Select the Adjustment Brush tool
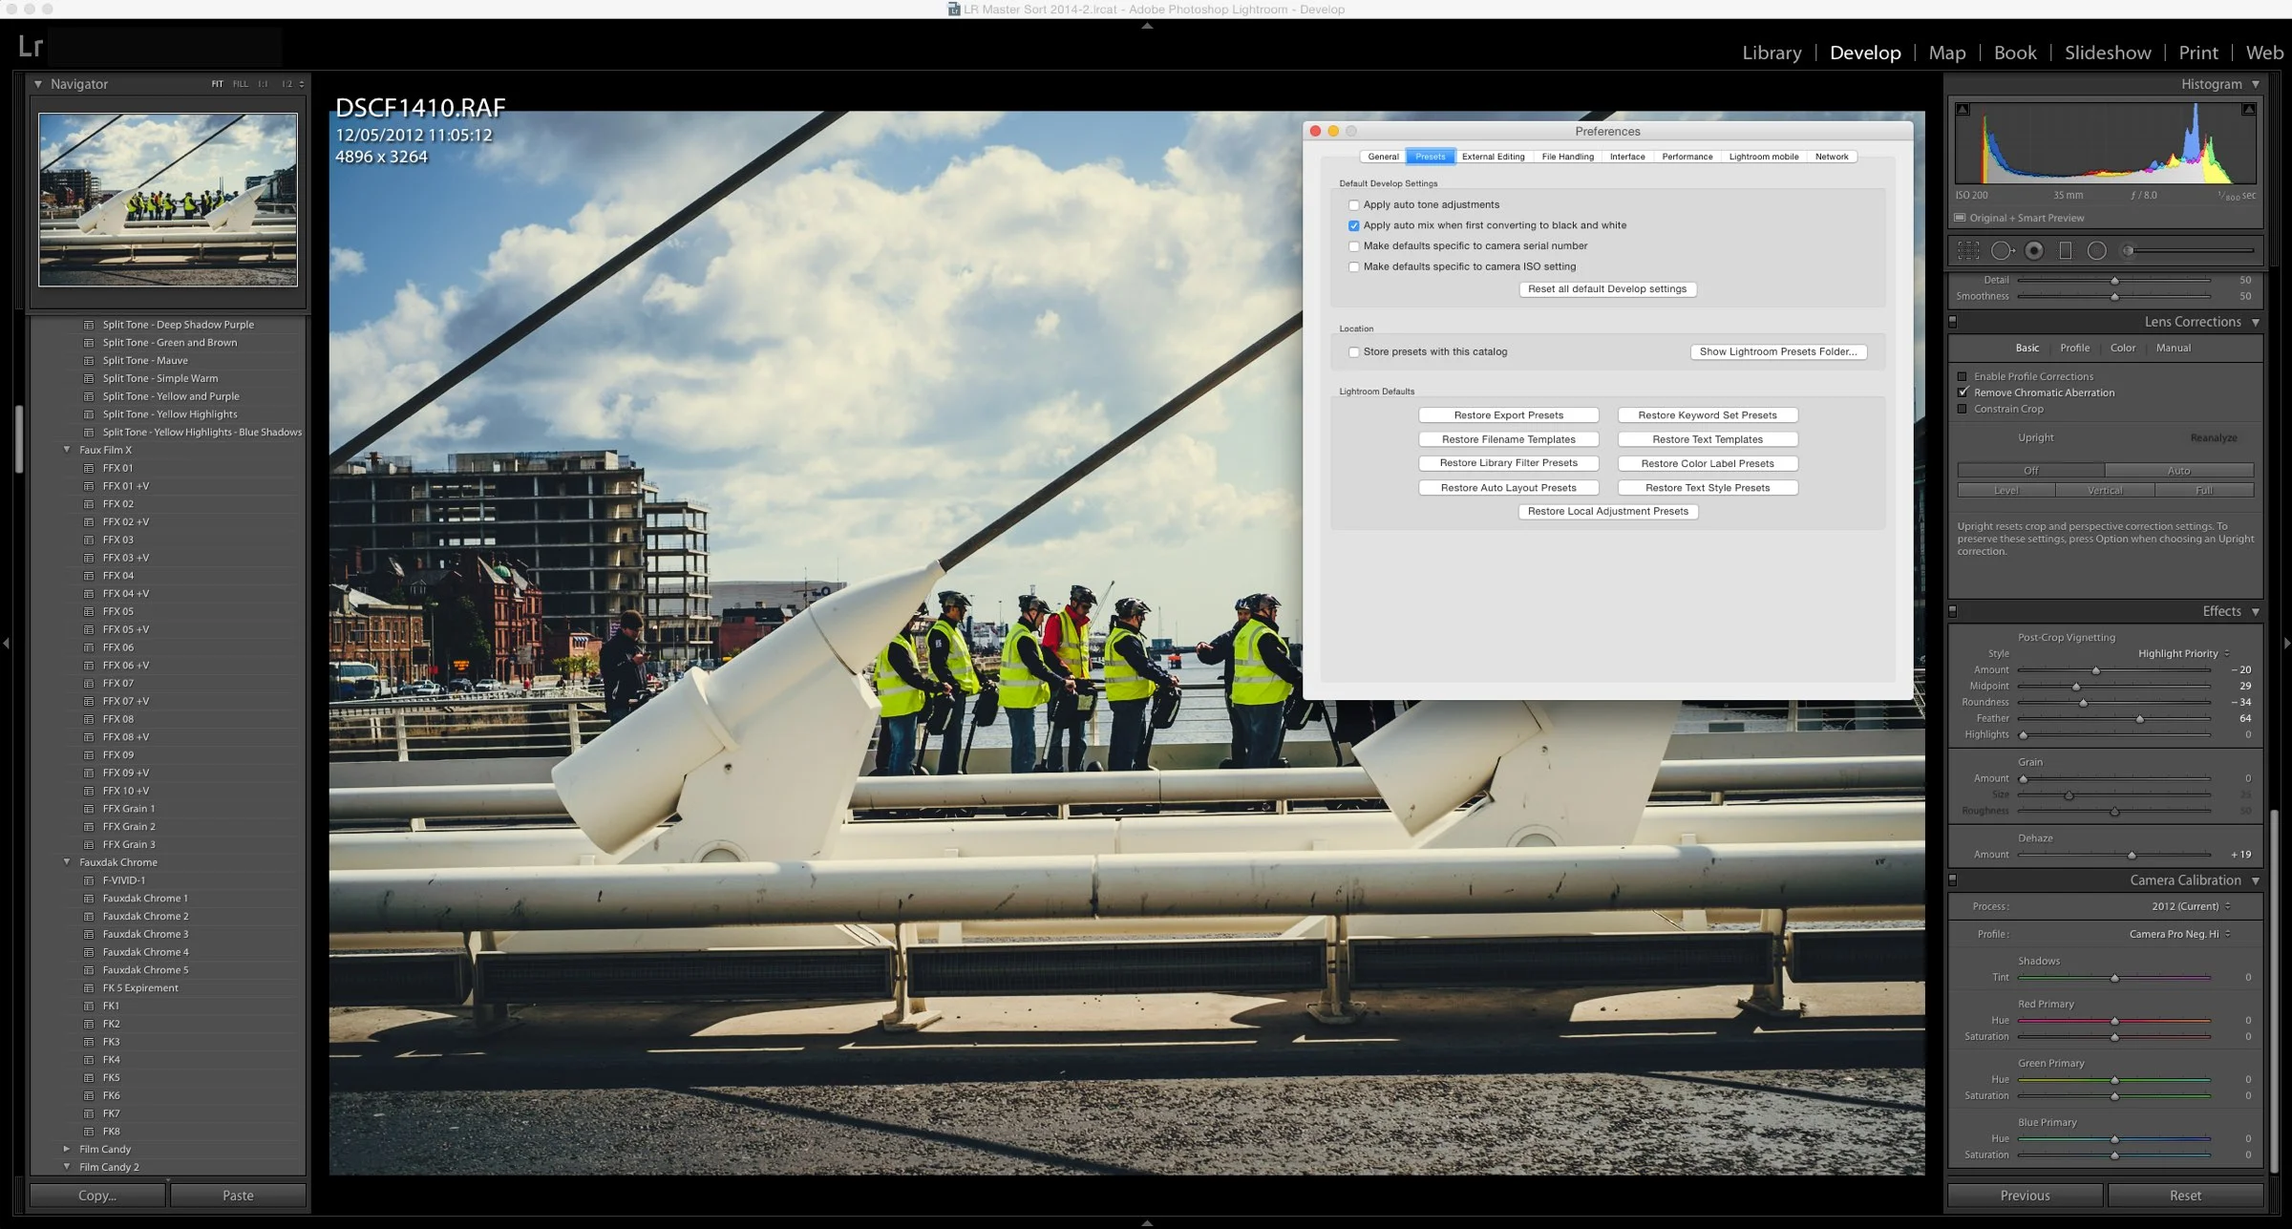2292x1229 pixels. 2130,250
